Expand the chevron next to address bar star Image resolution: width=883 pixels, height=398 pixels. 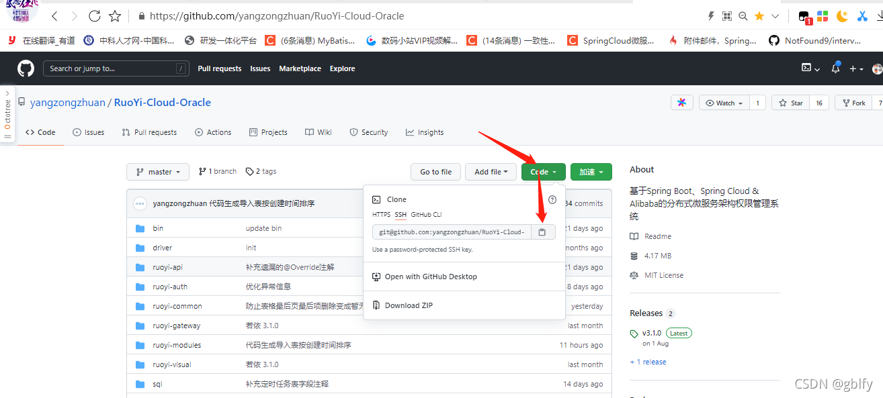[x=775, y=15]
